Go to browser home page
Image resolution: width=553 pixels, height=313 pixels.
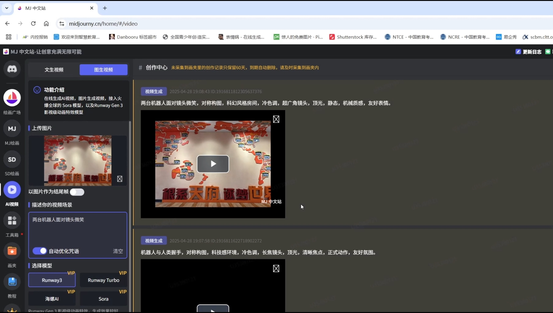coord(46,24)
